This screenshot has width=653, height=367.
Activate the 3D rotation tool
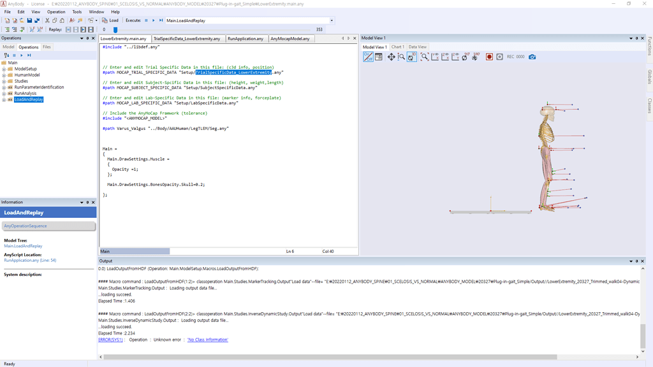(411, 57)
